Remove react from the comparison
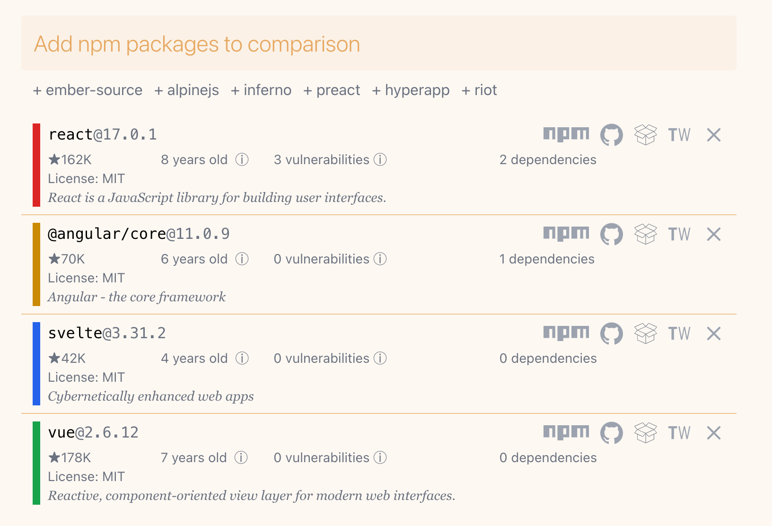Screen dimensions: 772x526 tap(713, 135)
